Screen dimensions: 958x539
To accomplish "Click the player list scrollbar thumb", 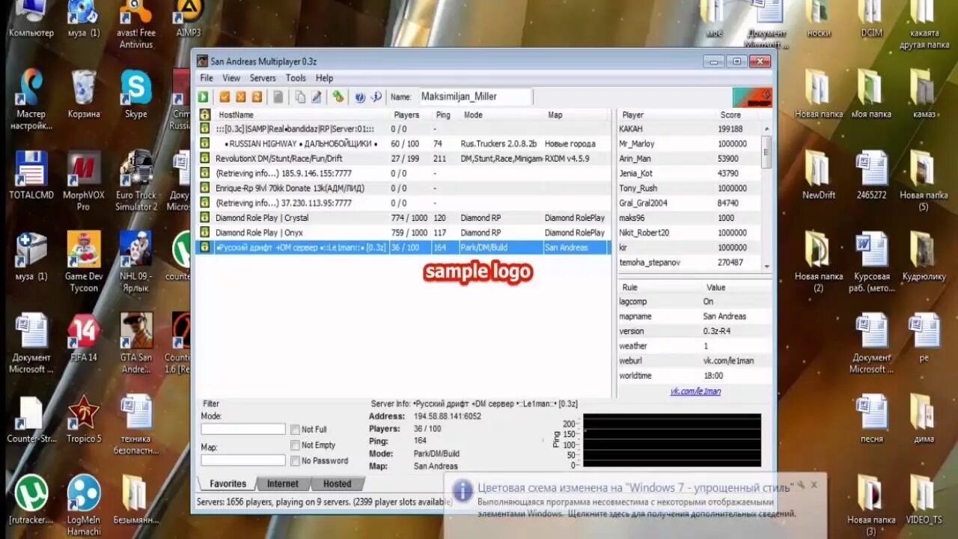I will pos(766,152).
